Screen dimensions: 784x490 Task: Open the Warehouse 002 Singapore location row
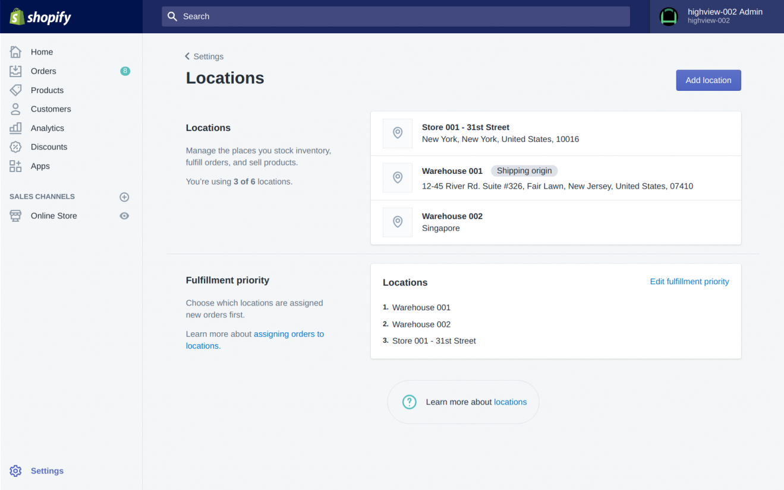(x=555, y=222)
